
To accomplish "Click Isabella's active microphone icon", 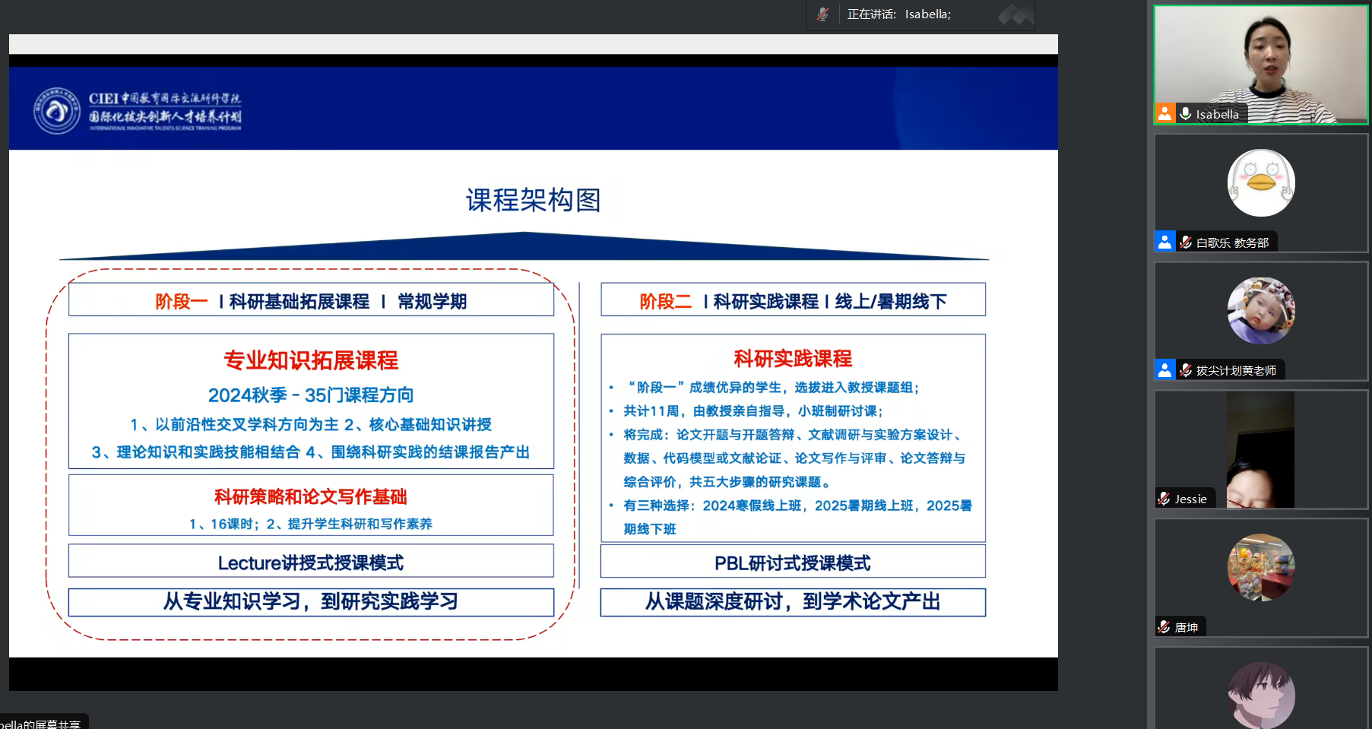I will click(1185, 114).
